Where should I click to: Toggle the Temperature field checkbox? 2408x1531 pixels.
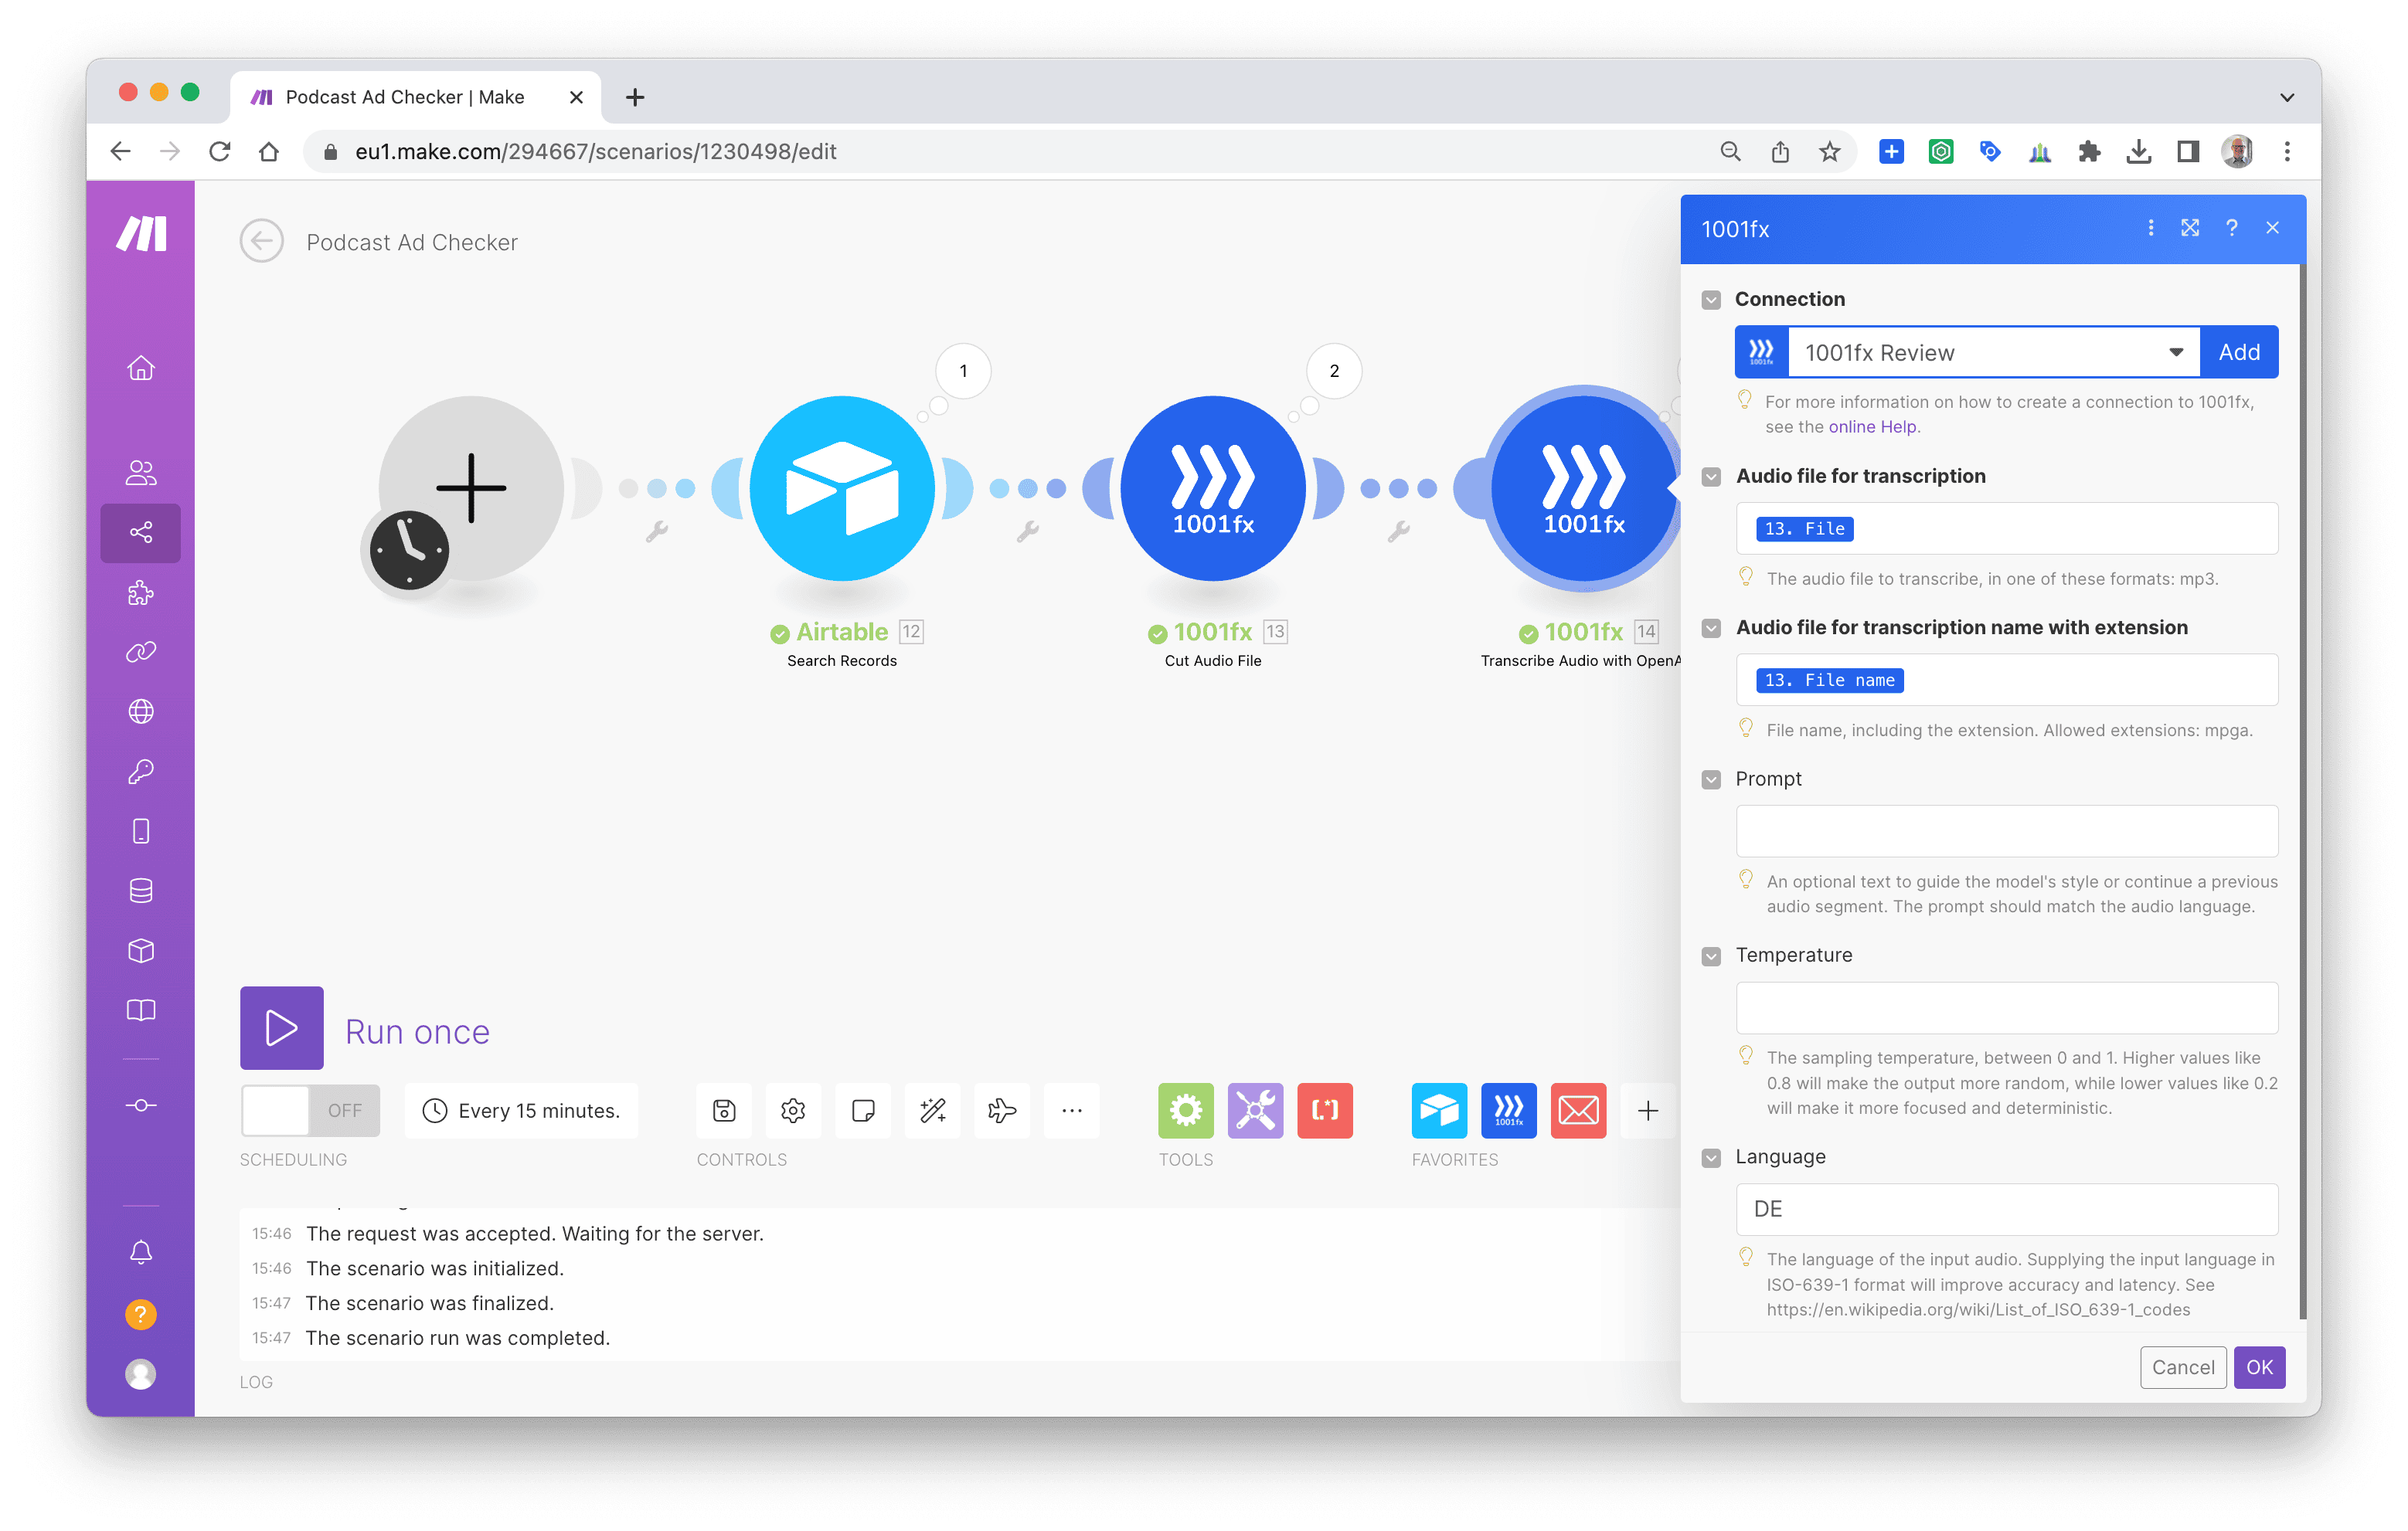coord(1711,956)
